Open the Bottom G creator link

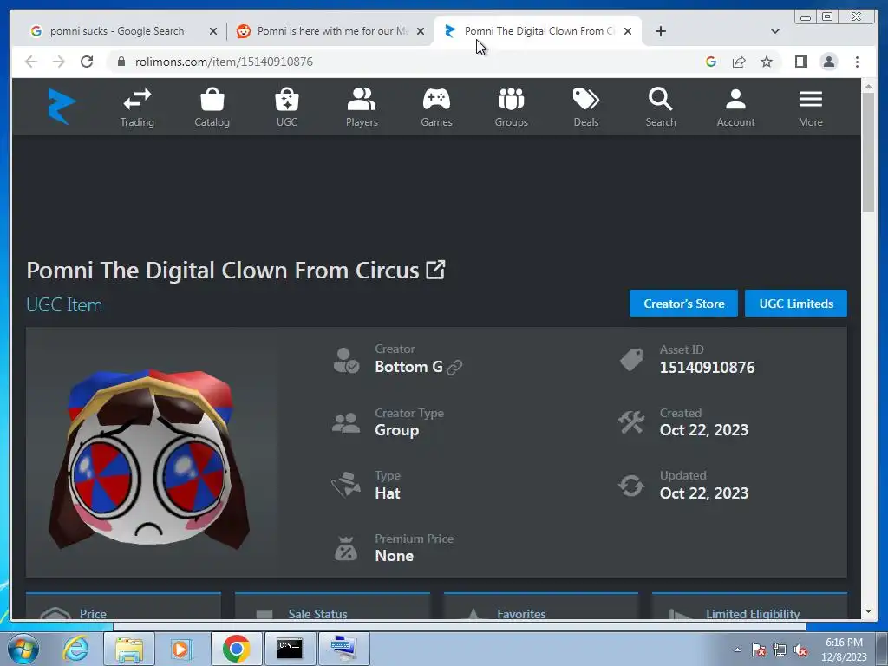pos(408,367)
